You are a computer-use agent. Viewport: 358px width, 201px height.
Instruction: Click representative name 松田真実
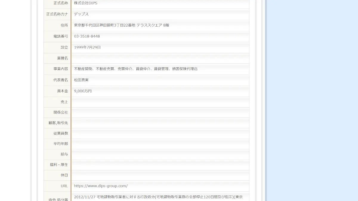[81, 80]
